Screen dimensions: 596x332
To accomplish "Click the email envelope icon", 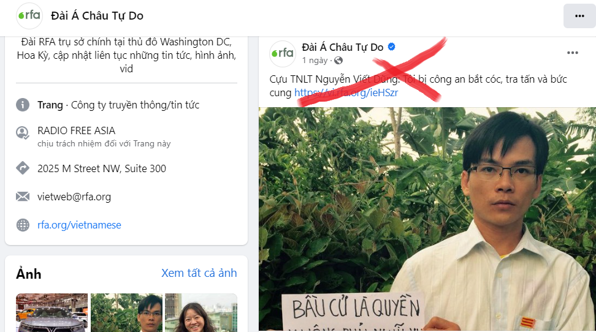I will click(x=23, y=197).
